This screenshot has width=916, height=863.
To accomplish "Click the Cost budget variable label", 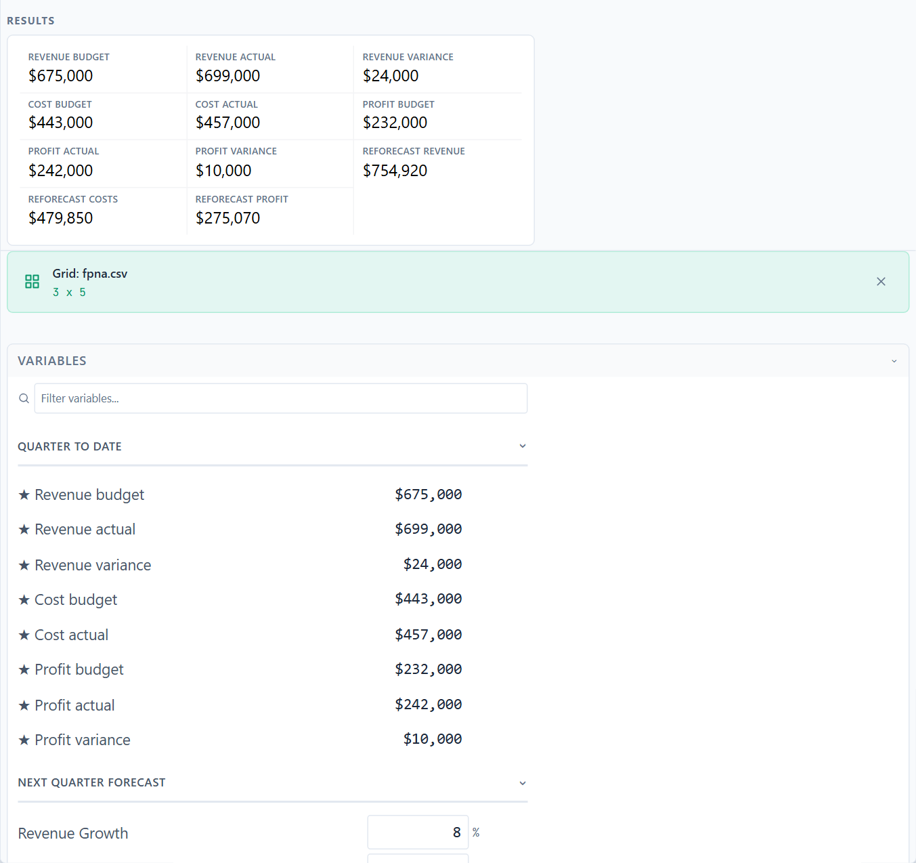I will click(x=76, y=599).
